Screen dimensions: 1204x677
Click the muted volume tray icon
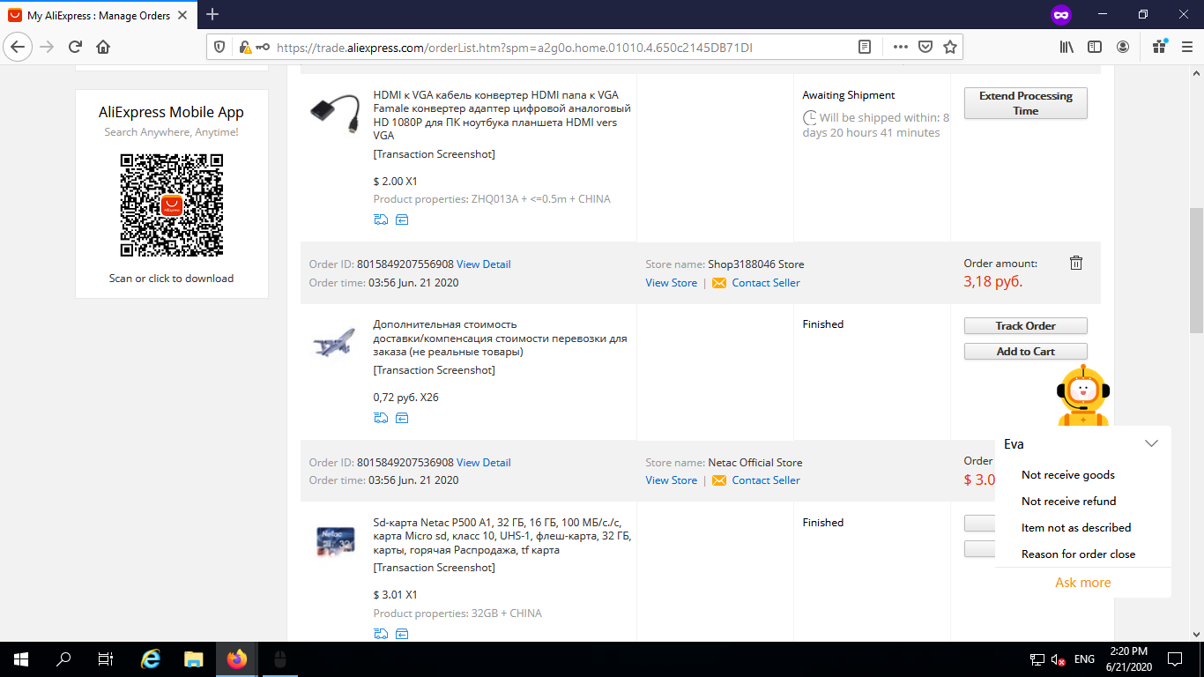[1058, 659]
